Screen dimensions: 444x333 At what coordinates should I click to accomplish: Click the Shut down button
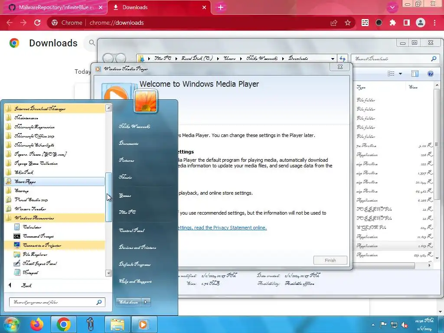129,302
